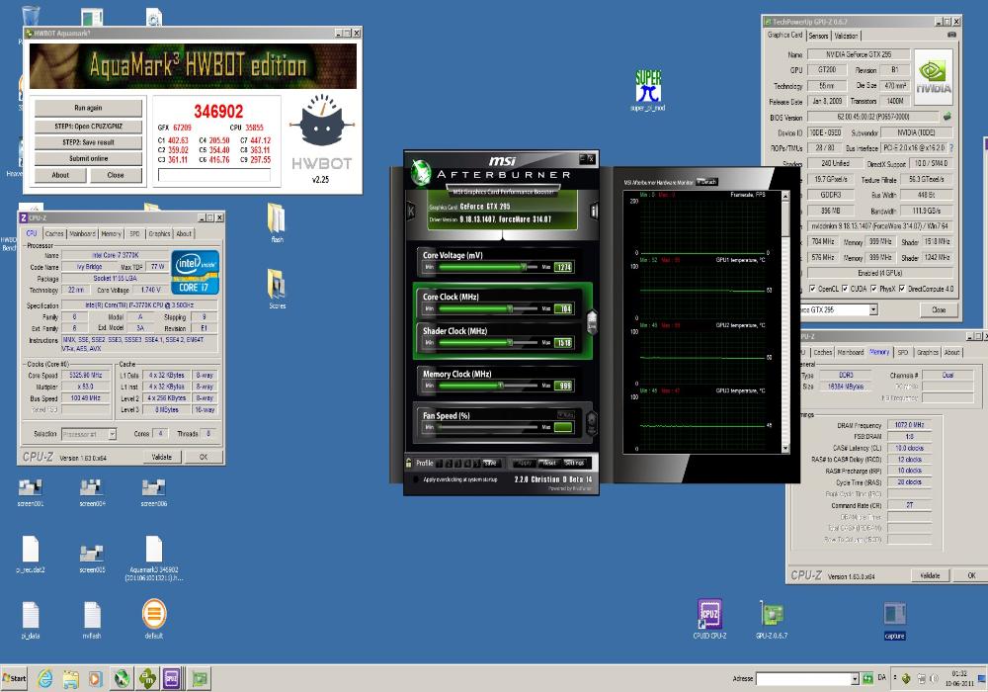Screen dimensions: 988x692
Task: Open the GPU selection dropdown in GPU-Z
Action: (x=873, y=309)
